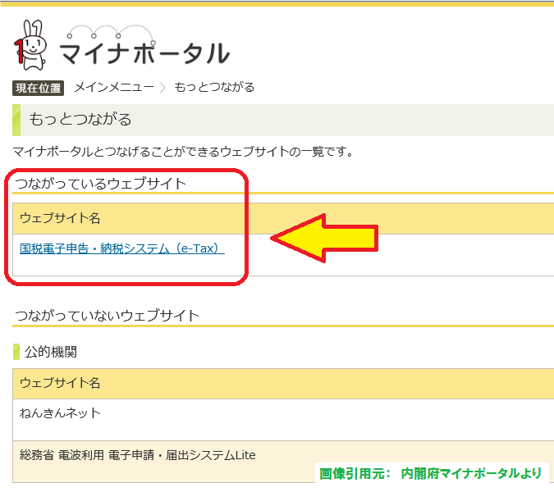Click the 公的機関 section label
The height and width of the screenshot is (492, 554).
coord(51,352)
